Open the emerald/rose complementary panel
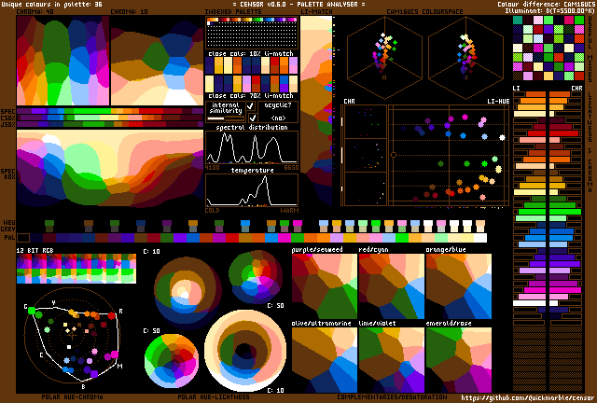The width and height of the screenshot is (597, 403). [459, 360]
